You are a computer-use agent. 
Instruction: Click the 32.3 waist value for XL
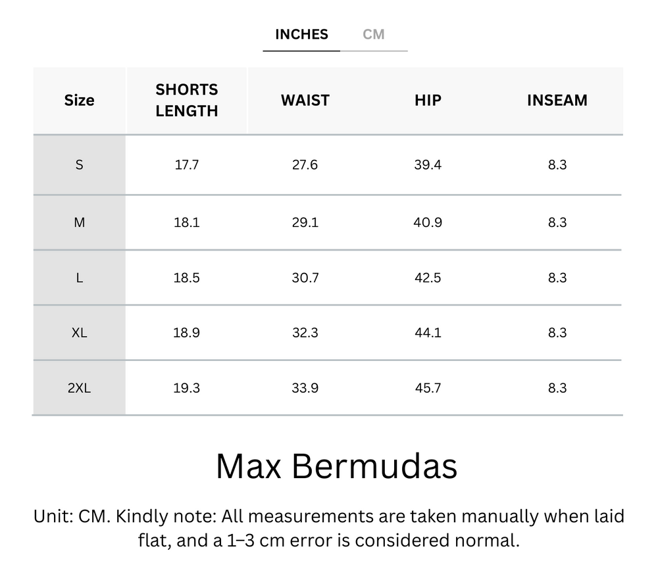click(x=305, y=333)
